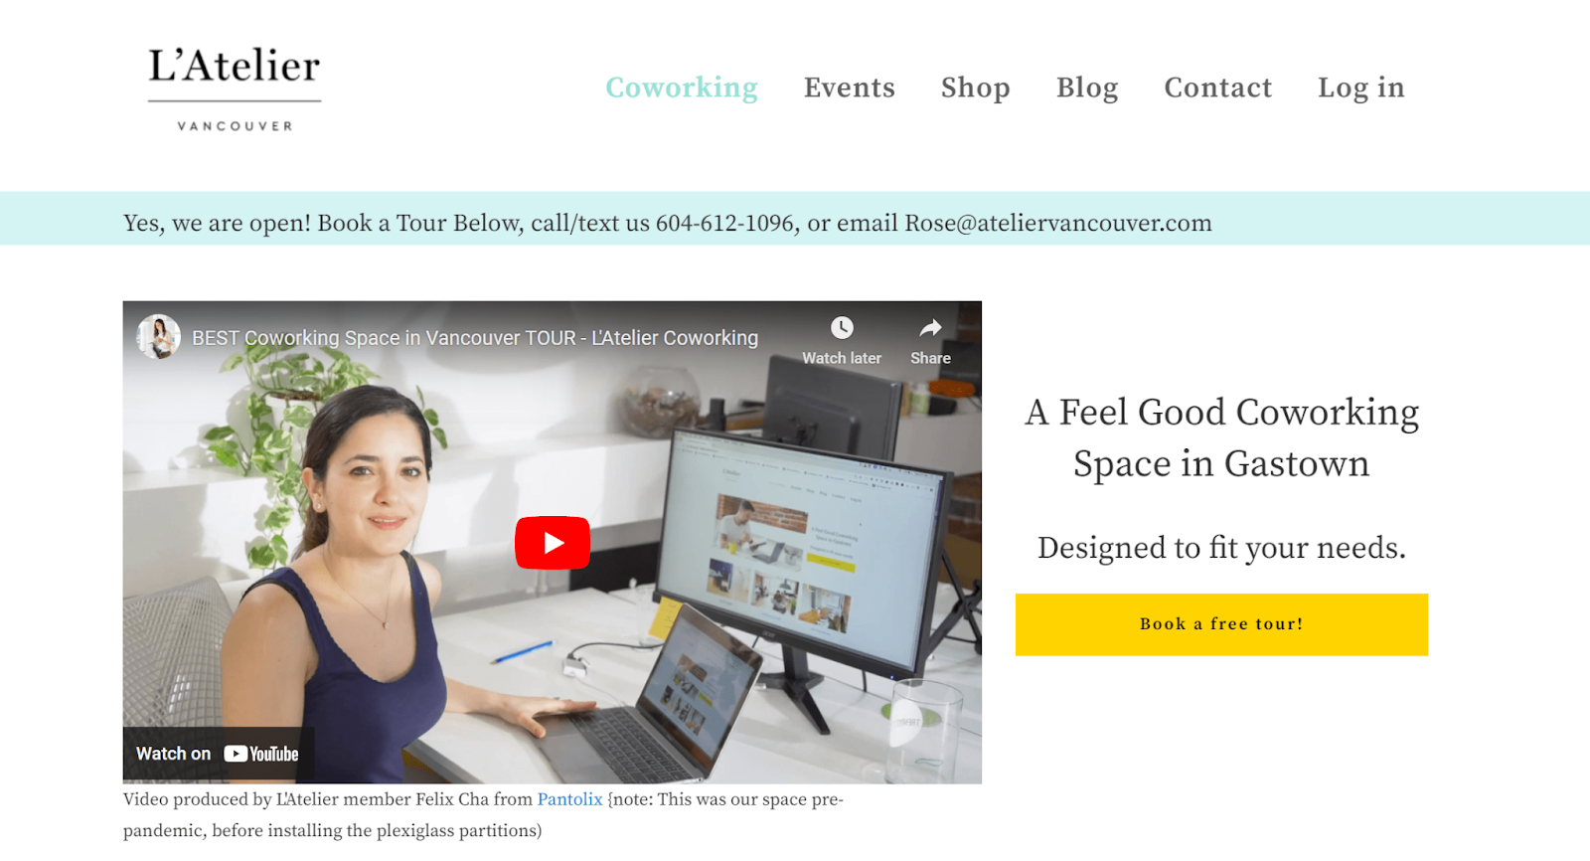
Task: Open the Shop menu item
Action: point(976,87)
